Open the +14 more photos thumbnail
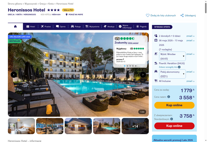 coord(135,126)
